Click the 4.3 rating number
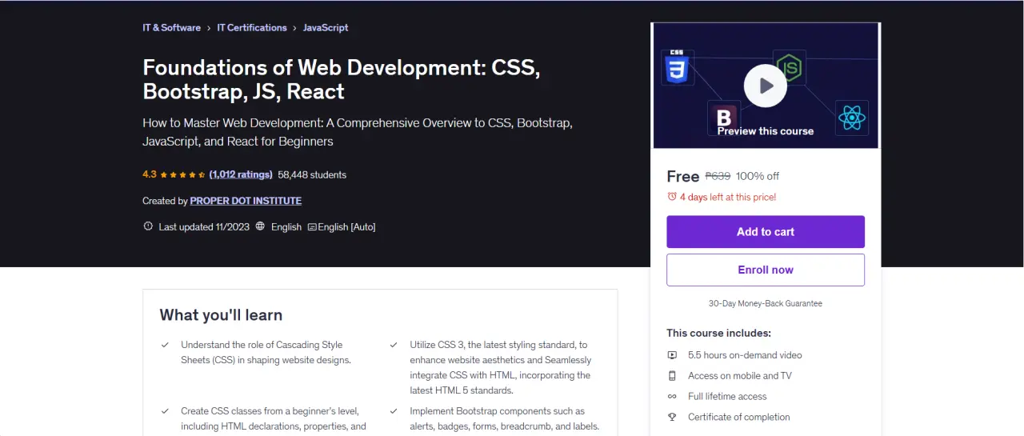This screenshot has height=436, width=1024. click(x=150, y=174)
